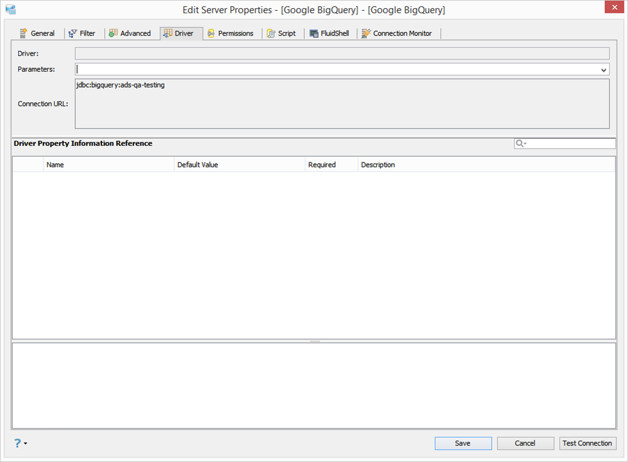
Task: Click the Permissions tab icon
Action: [x=211, y=33]
